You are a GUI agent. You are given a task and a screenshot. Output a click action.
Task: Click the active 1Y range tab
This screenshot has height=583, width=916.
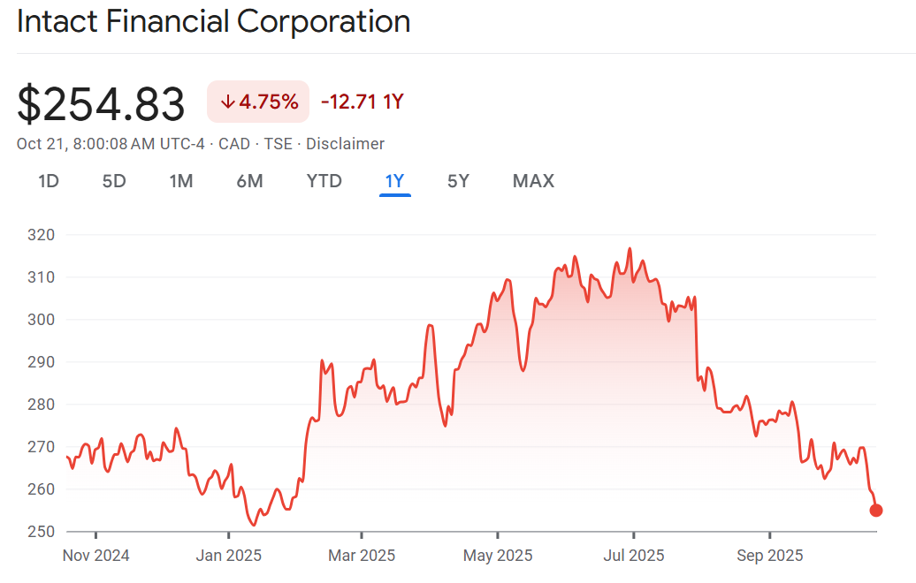pos(394,181)
